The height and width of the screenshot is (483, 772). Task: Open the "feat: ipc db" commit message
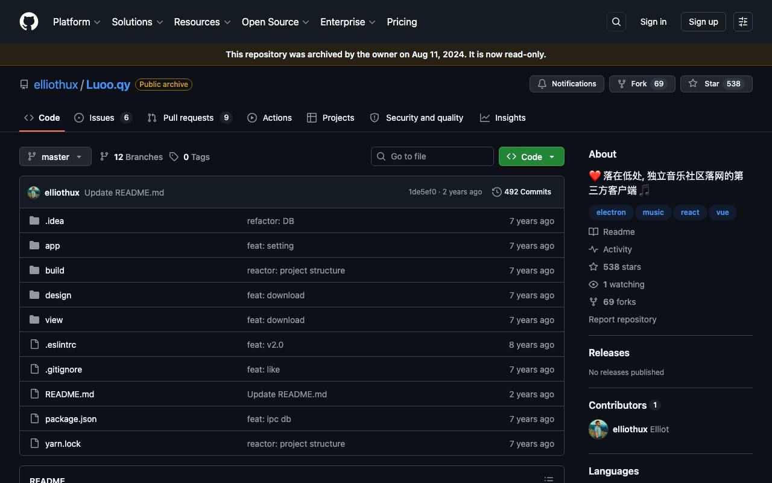(269, 419)
